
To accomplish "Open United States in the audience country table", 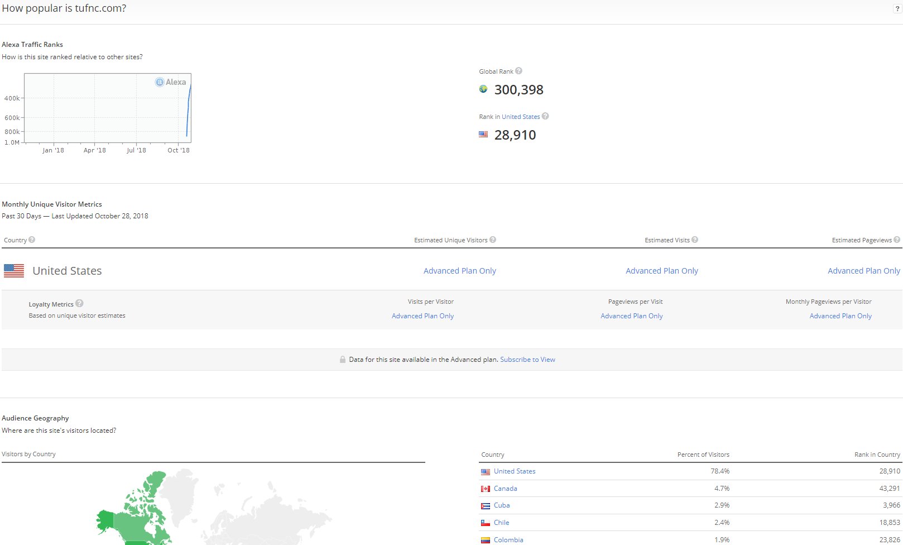I will (x=514, y=471).
